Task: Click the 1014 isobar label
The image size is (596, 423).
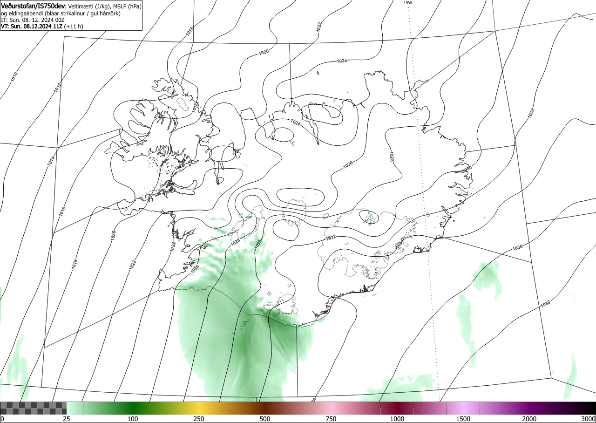Action: click(x=51, y=161)
